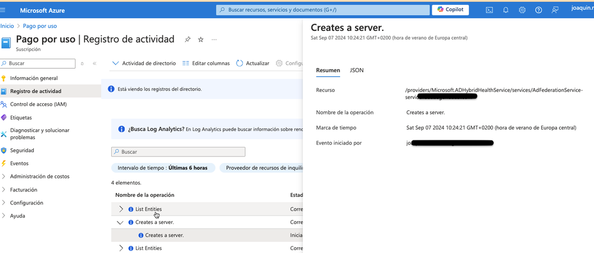594x253 pixels.
Task: Open Cloud Shell terminal icon
Action: 489,10
